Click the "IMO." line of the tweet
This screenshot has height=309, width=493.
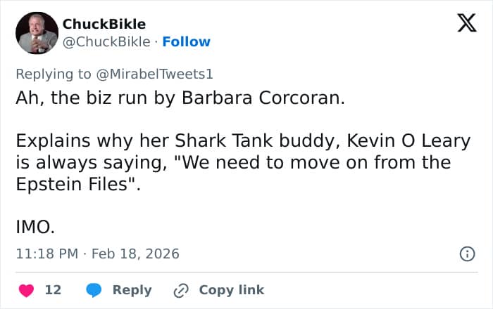[x=35, y=228]
